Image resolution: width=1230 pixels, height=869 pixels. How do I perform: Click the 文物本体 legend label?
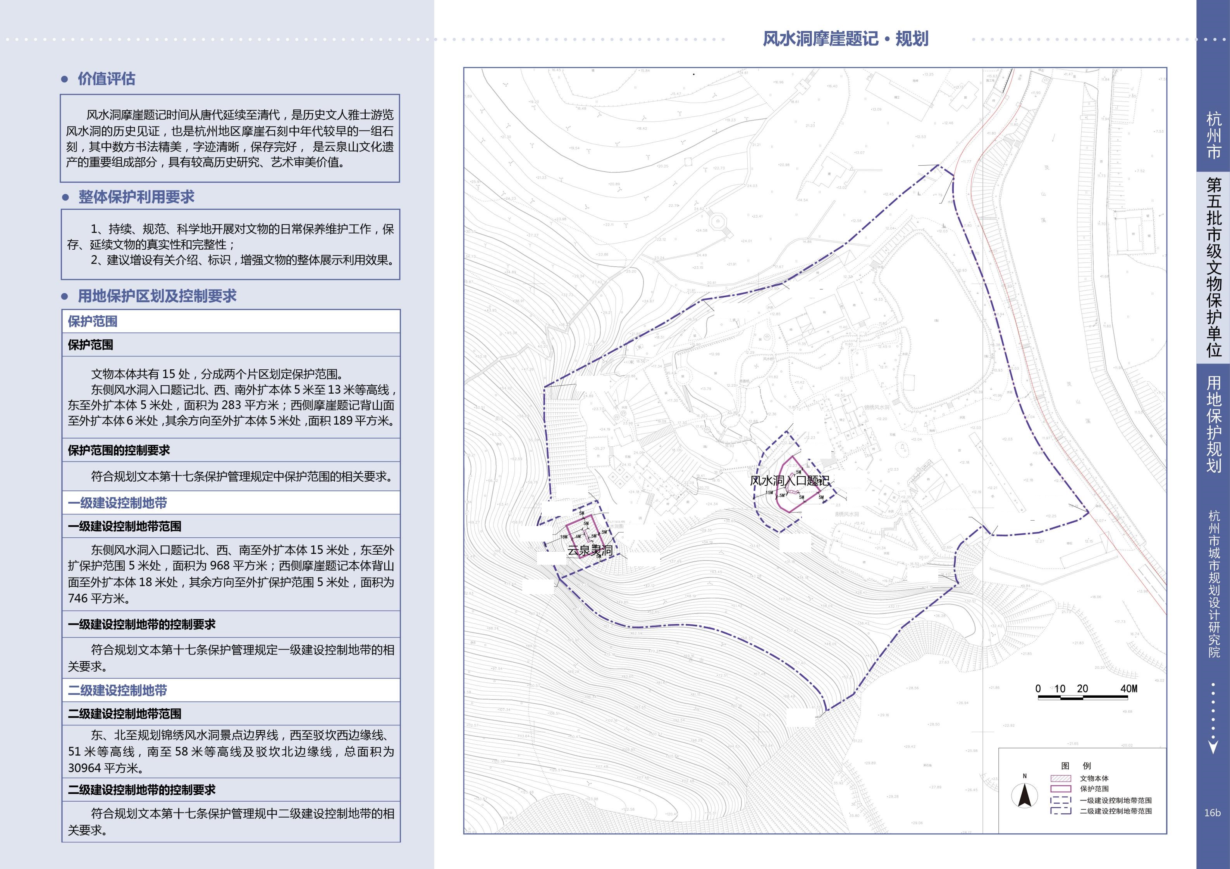tap(1094, 778)
